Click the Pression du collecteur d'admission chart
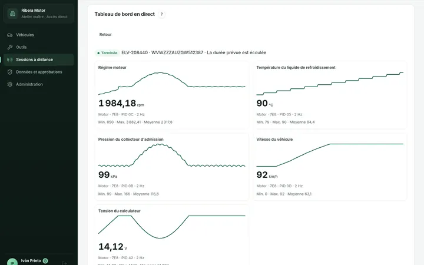424x265 pixels. tap(172, 155)
